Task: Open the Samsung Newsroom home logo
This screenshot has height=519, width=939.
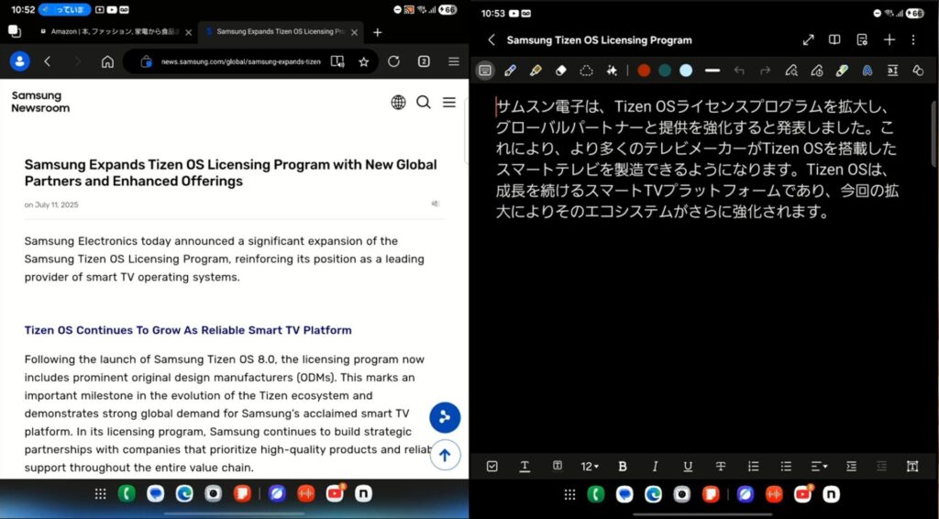Action: 40,102
